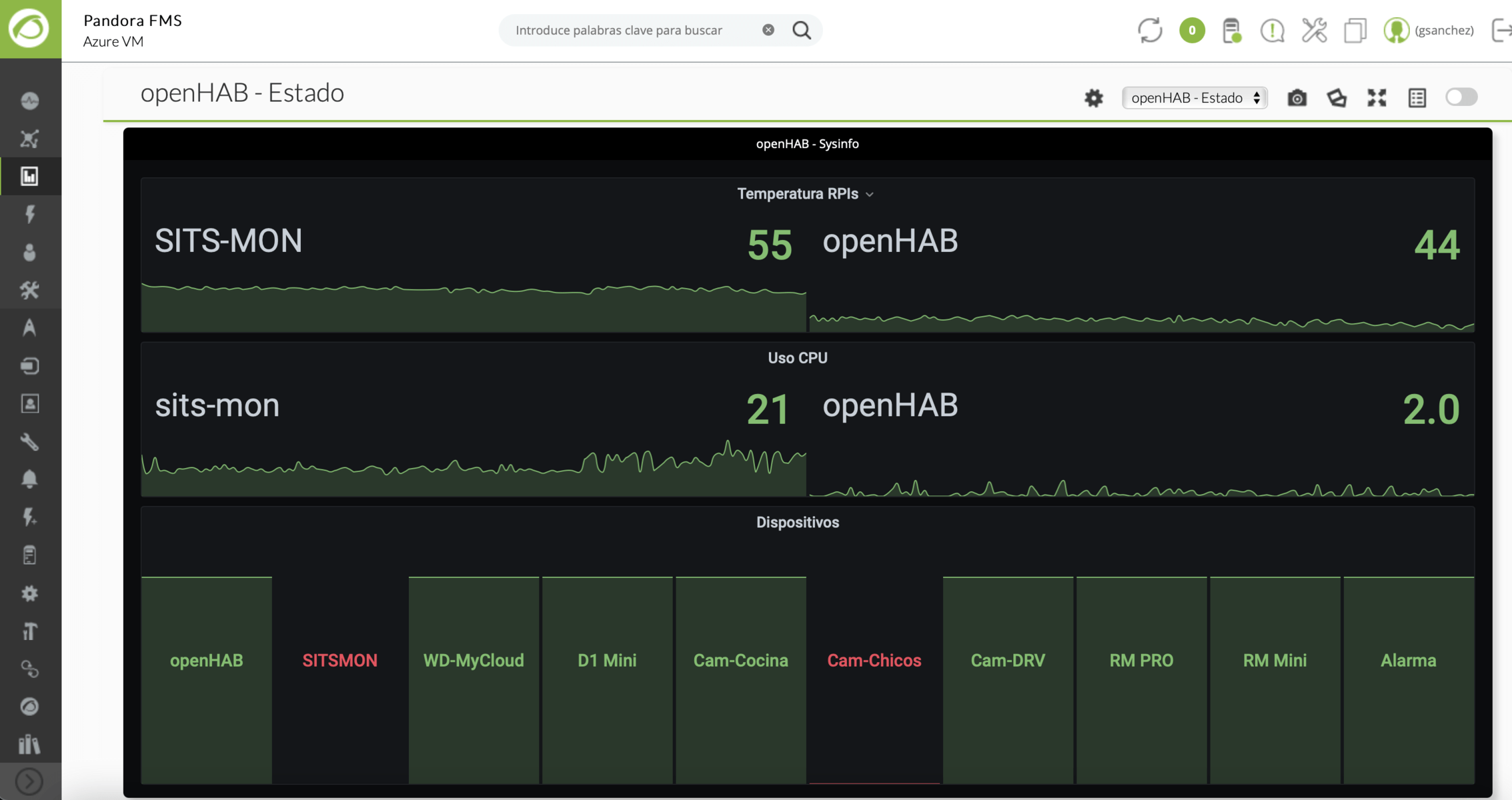Select the Alarma device tile

[1409, 680]
